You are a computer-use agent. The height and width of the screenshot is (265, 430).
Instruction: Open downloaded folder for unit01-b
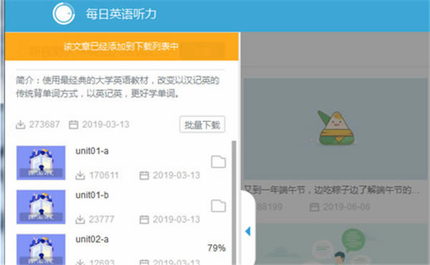(219, 206)
